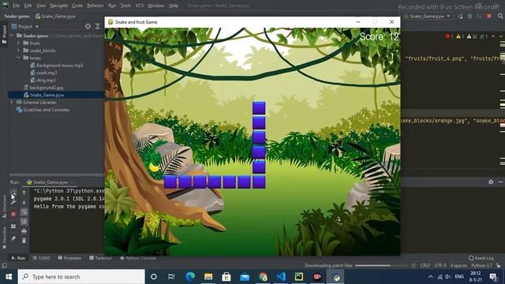Open the Event Log
505x284 pixels.
pyautogui.click(x=481, y=258)
